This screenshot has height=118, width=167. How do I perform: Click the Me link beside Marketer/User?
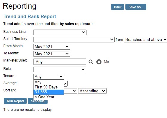[x=107, y=62]
